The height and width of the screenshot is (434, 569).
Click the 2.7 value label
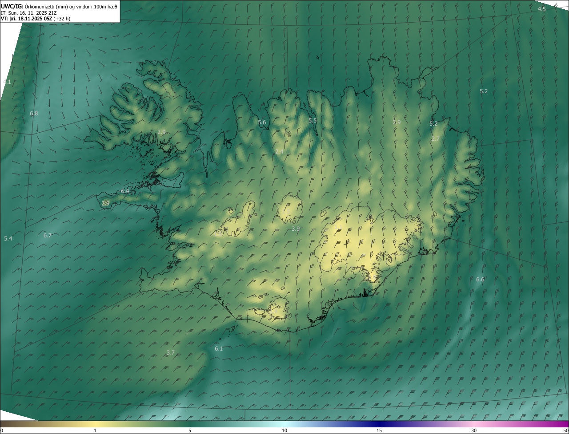[x=435, y=139]
